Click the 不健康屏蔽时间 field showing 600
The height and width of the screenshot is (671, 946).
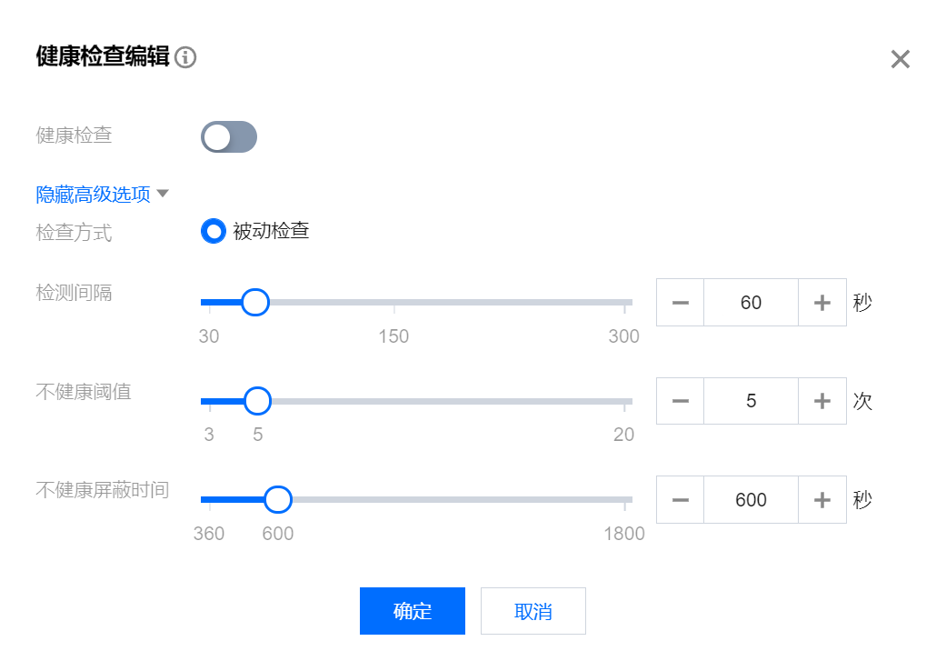click(751, 500)
